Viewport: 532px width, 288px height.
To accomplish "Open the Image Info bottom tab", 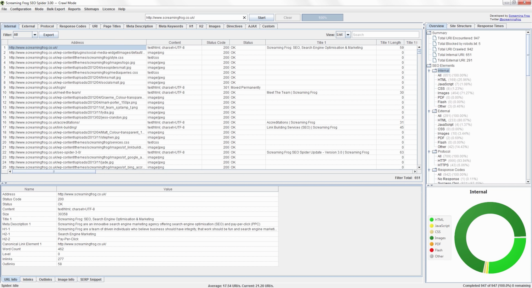I will 66,279.
